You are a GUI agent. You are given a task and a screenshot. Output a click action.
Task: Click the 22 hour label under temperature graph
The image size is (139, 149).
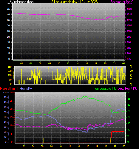(x=115, y=146)
